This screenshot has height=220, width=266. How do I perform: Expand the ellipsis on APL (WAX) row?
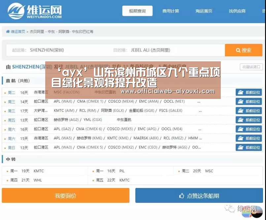(x=199, y=102)
